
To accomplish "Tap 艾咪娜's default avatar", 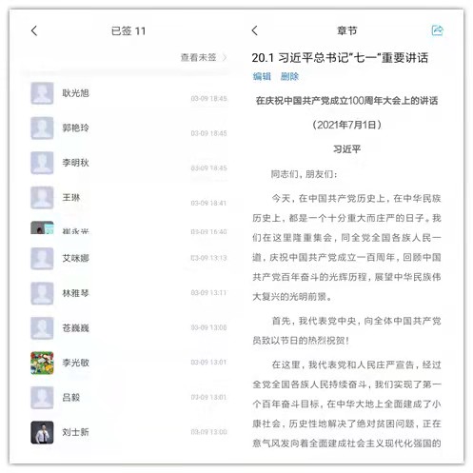I will pos(42,258).
